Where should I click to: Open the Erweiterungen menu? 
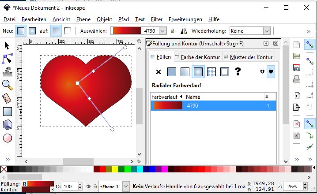pos(185,19)
